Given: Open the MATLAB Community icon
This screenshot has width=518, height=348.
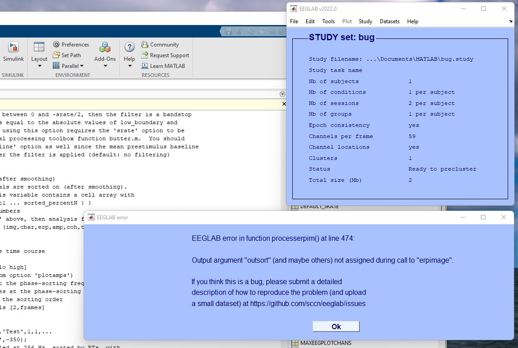Looking at the screenshot, I should click(144, 44).
